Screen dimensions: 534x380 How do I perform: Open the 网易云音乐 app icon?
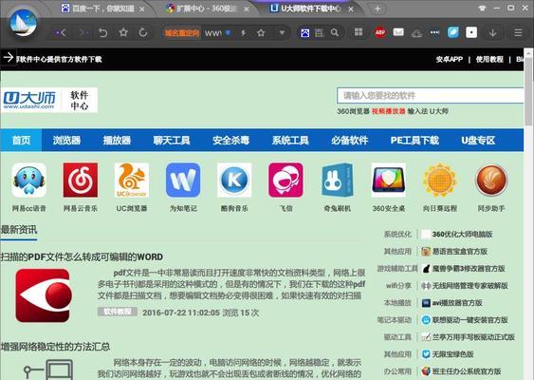point(81,180)
